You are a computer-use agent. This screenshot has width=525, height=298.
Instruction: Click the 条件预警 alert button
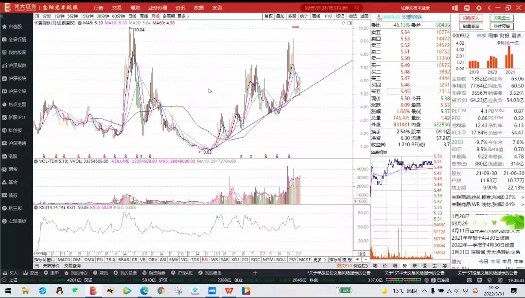click(503, 26)
